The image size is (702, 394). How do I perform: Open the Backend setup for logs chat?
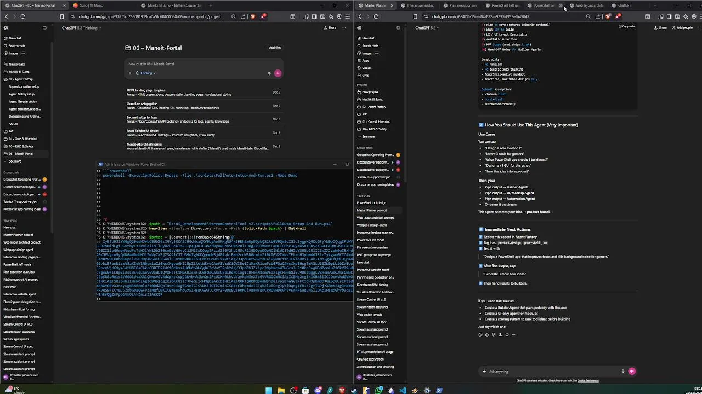tap(203, 119)
